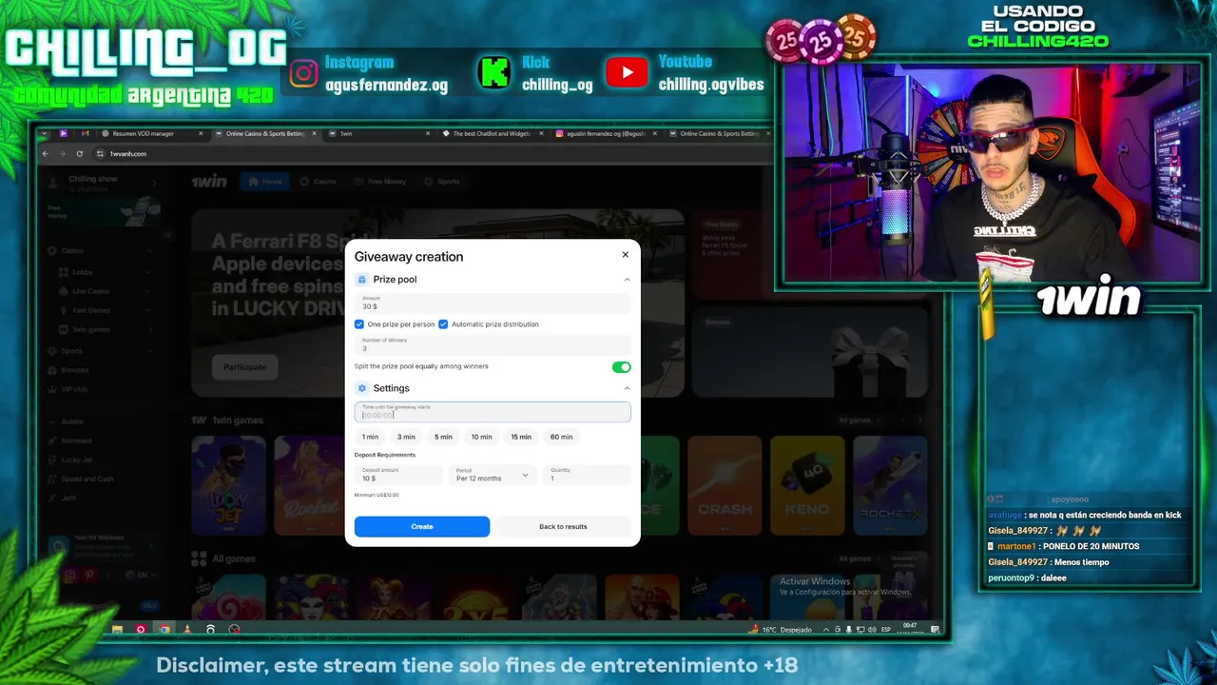Click the 1win logo in header
The image size is (1217, 685).
click(208, 181)
